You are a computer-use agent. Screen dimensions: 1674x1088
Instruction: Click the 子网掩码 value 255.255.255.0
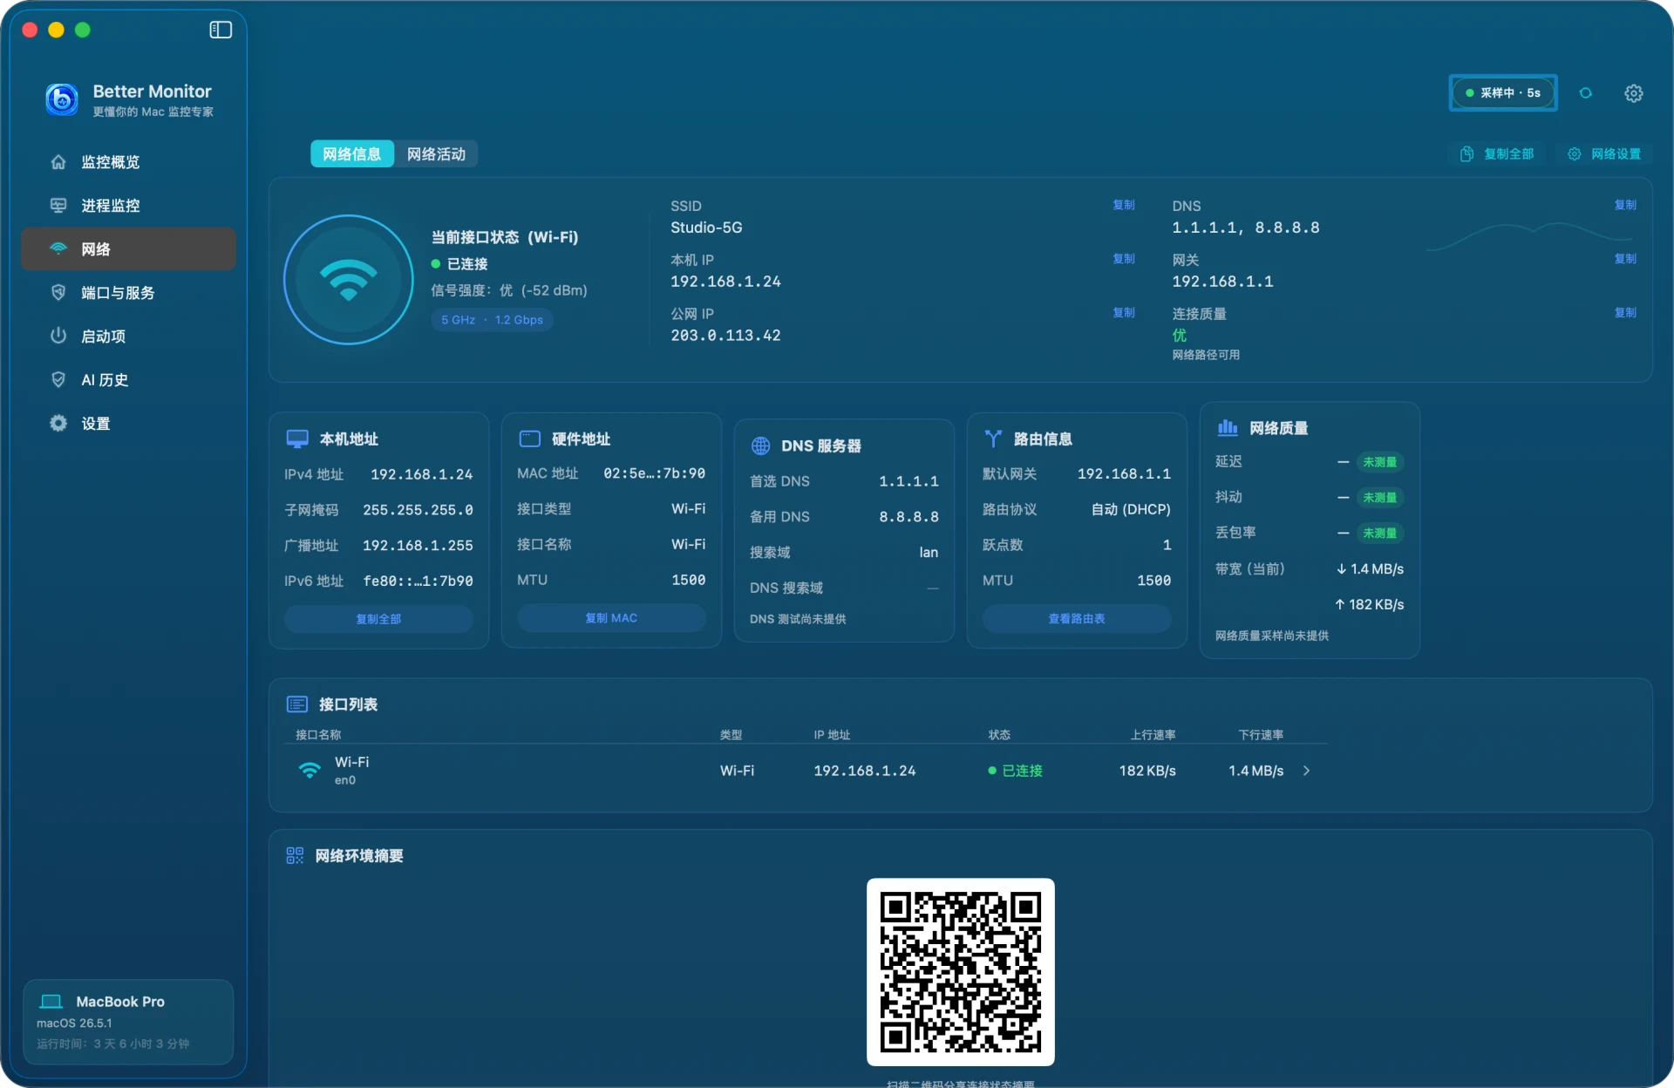tap(418, 510)
